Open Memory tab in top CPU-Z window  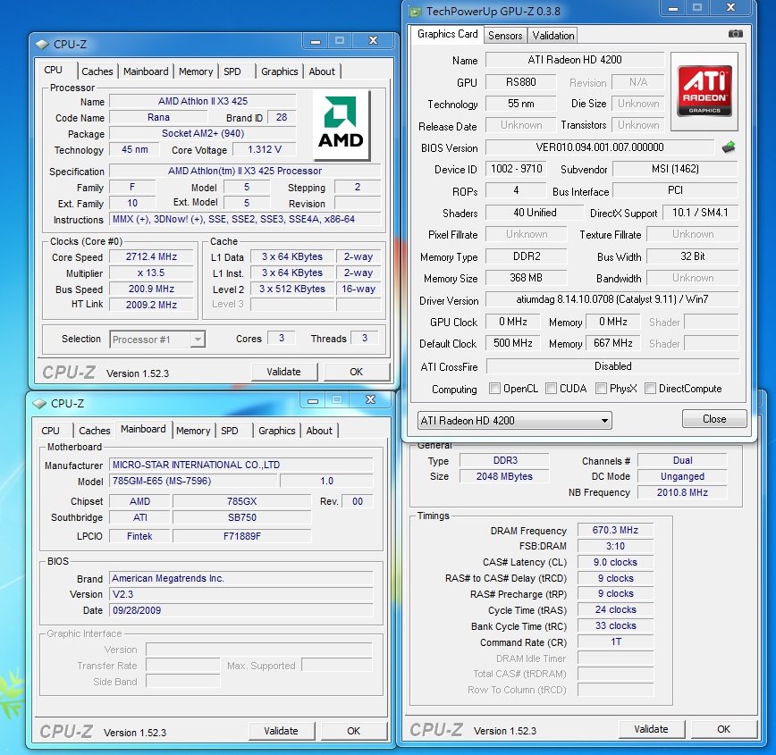196,71
